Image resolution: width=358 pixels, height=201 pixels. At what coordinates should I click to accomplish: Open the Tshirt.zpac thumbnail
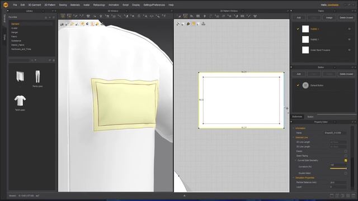(x=20, y=100)
